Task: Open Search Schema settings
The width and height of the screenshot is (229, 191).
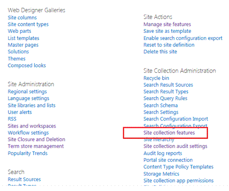Action: click(x=161, y=105)
